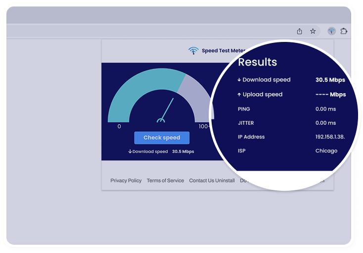The height and width of the screenshot is (253, 363).
Task: Bookmark this page with the star icon
Action: pos(313,31)
